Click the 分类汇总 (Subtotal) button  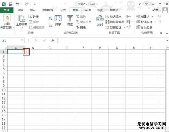tap(144, 27)
